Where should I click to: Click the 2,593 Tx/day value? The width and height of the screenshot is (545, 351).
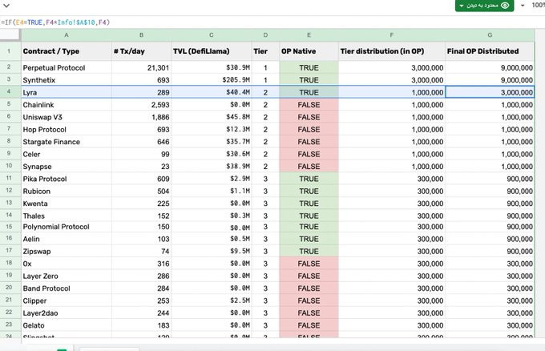click(141, 105)
